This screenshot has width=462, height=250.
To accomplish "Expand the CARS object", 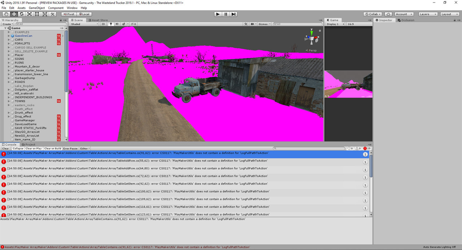I will click(x=9, y=40).
